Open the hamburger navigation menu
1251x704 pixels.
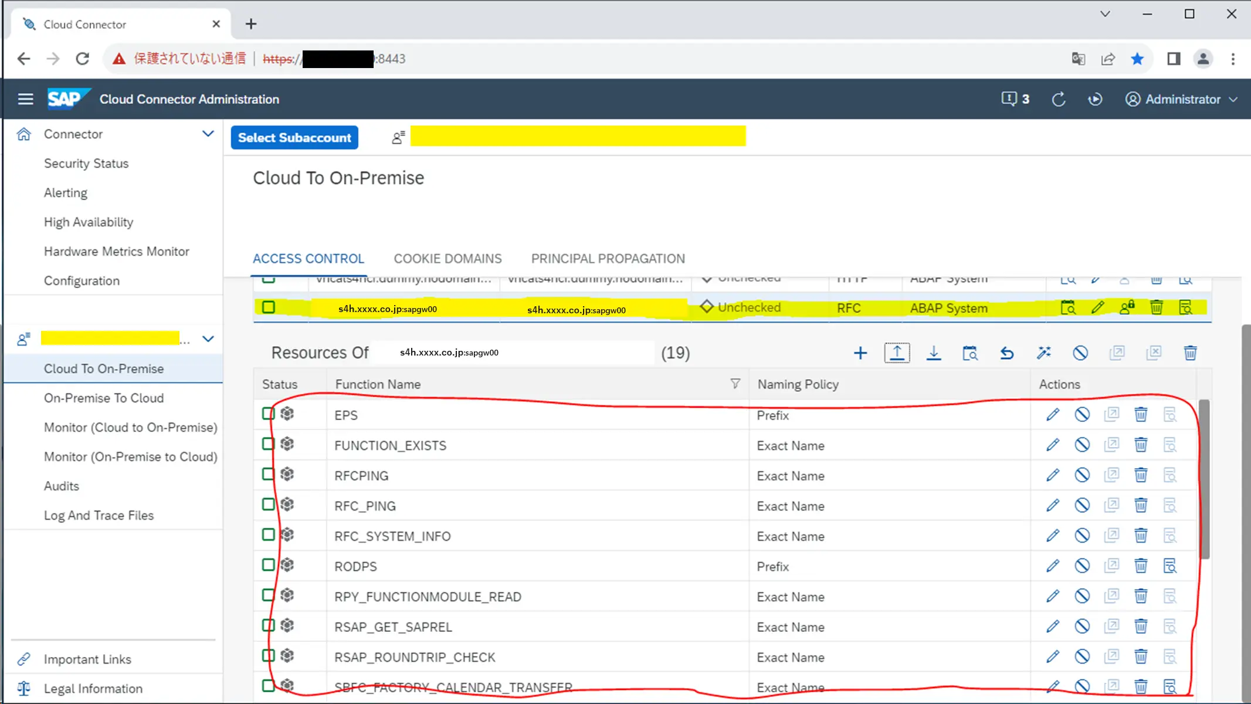tap(25, 99)
